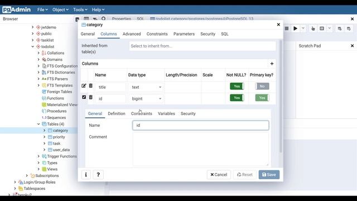Toggle Not NULL for id column
The image size is (357, 201).
point(237,98)
